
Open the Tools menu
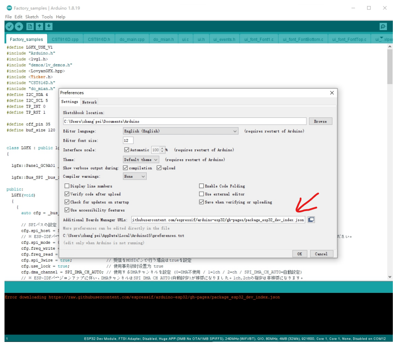coord(47,17)
